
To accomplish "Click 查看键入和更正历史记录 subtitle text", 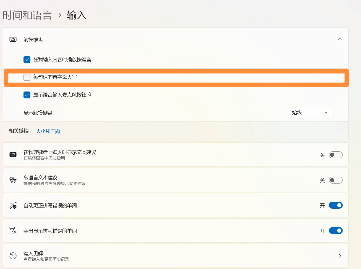I will point(46,259).
